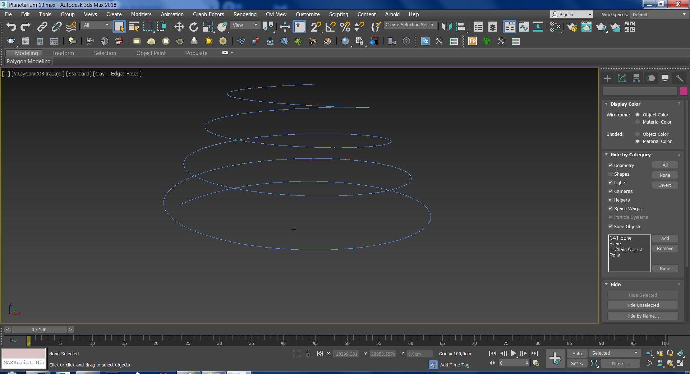Viewport: 690px width, 374px height.
Task: Click the Undo arrow icon
Action: [x=11, y=27]
